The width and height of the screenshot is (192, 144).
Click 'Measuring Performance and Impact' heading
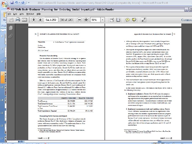[x=53, y=116]
